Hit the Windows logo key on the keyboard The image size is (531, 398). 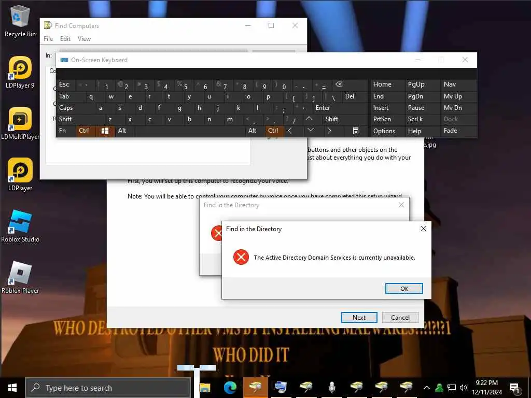coord(105,131)
